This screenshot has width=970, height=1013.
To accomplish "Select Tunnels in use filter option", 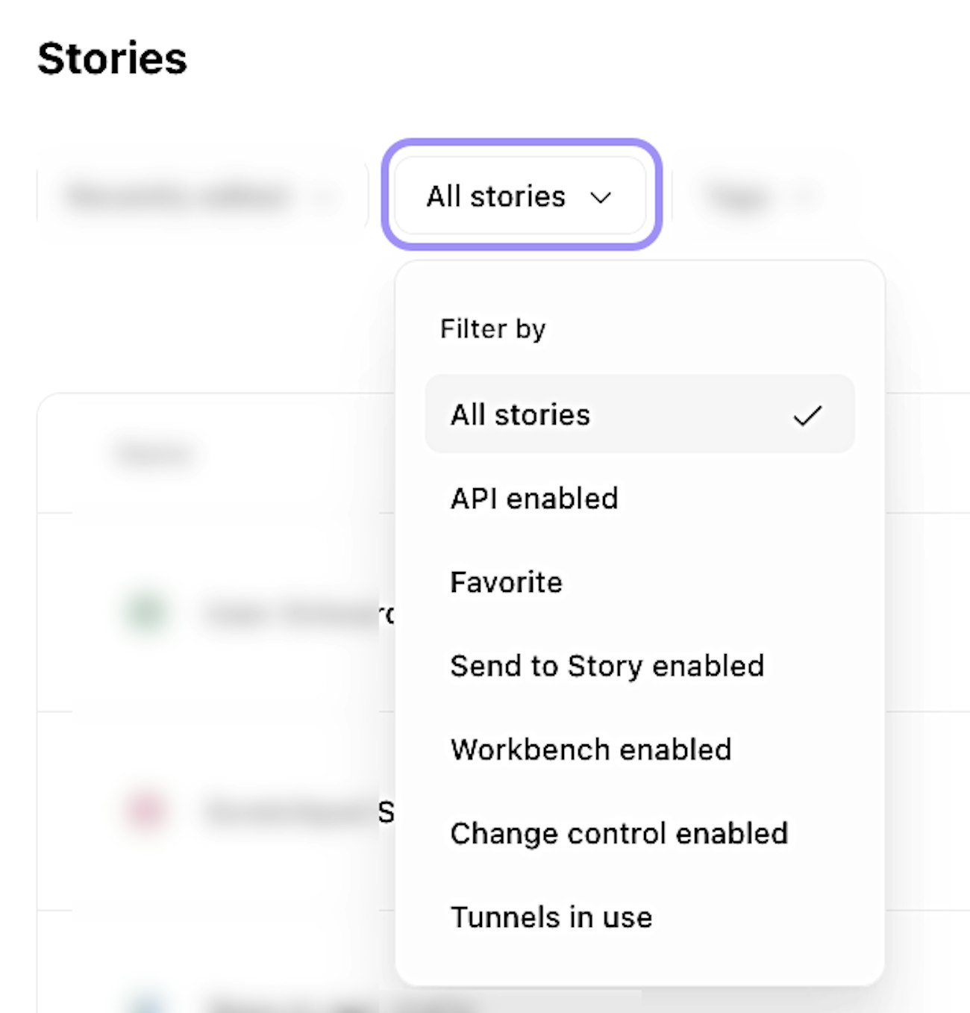I will pos(551,917).
